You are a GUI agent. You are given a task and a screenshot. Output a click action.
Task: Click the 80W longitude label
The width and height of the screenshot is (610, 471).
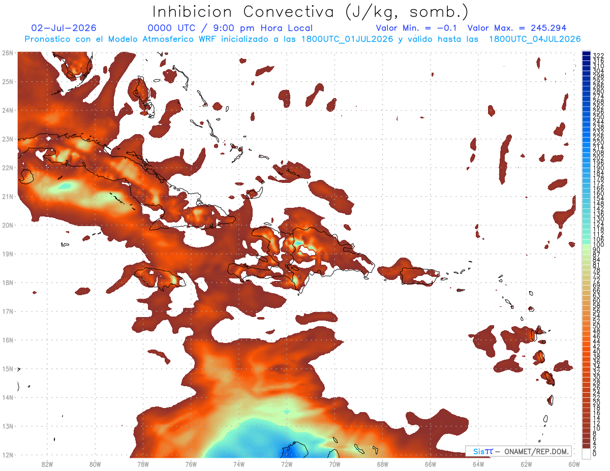(95, 464)
